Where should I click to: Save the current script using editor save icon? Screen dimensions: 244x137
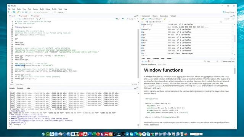tap(20, 19)
